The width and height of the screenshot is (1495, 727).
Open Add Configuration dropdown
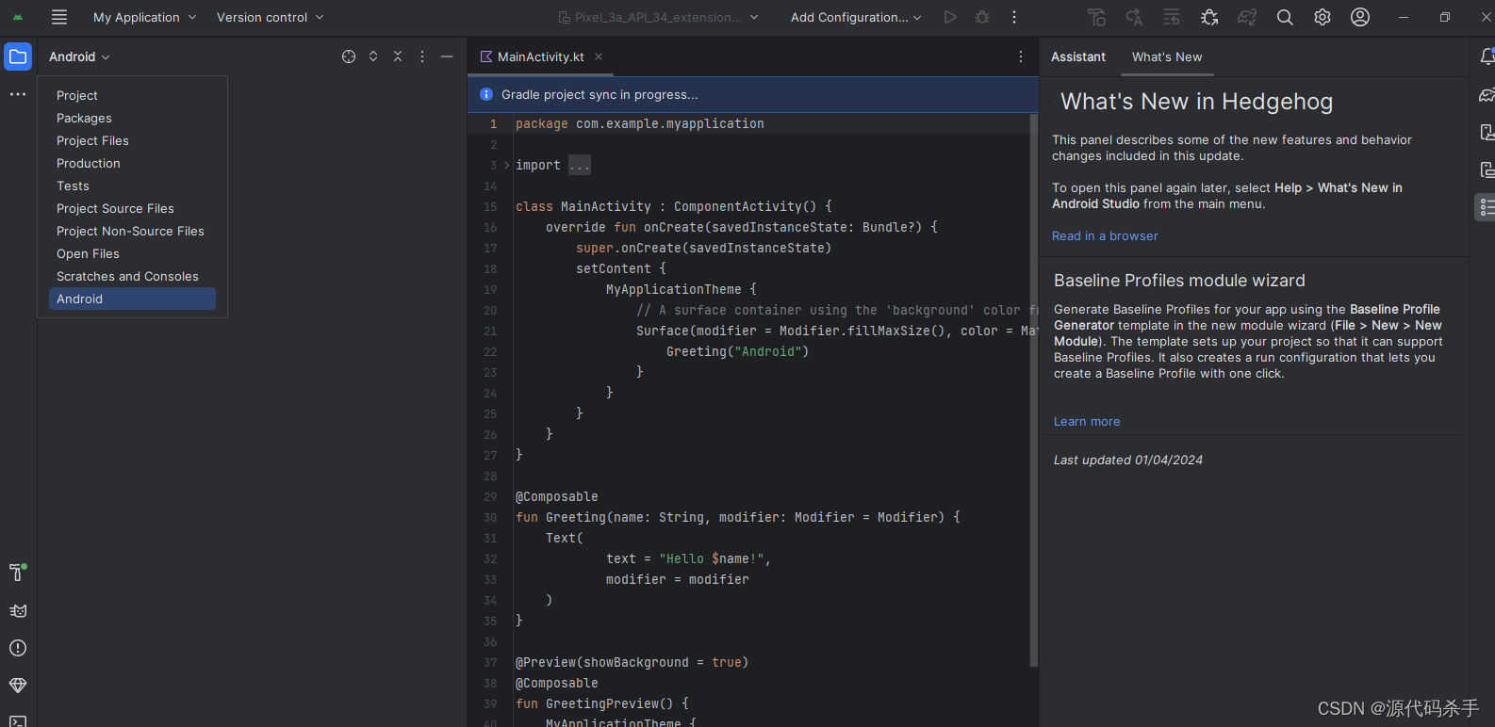(856, 17)
